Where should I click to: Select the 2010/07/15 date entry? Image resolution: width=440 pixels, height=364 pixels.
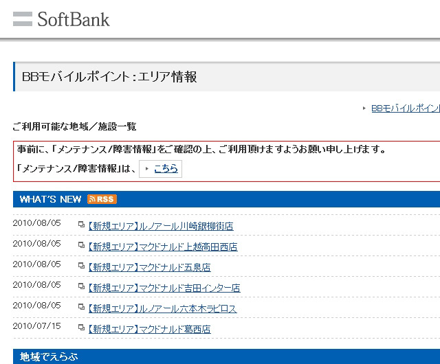[36, 326]
